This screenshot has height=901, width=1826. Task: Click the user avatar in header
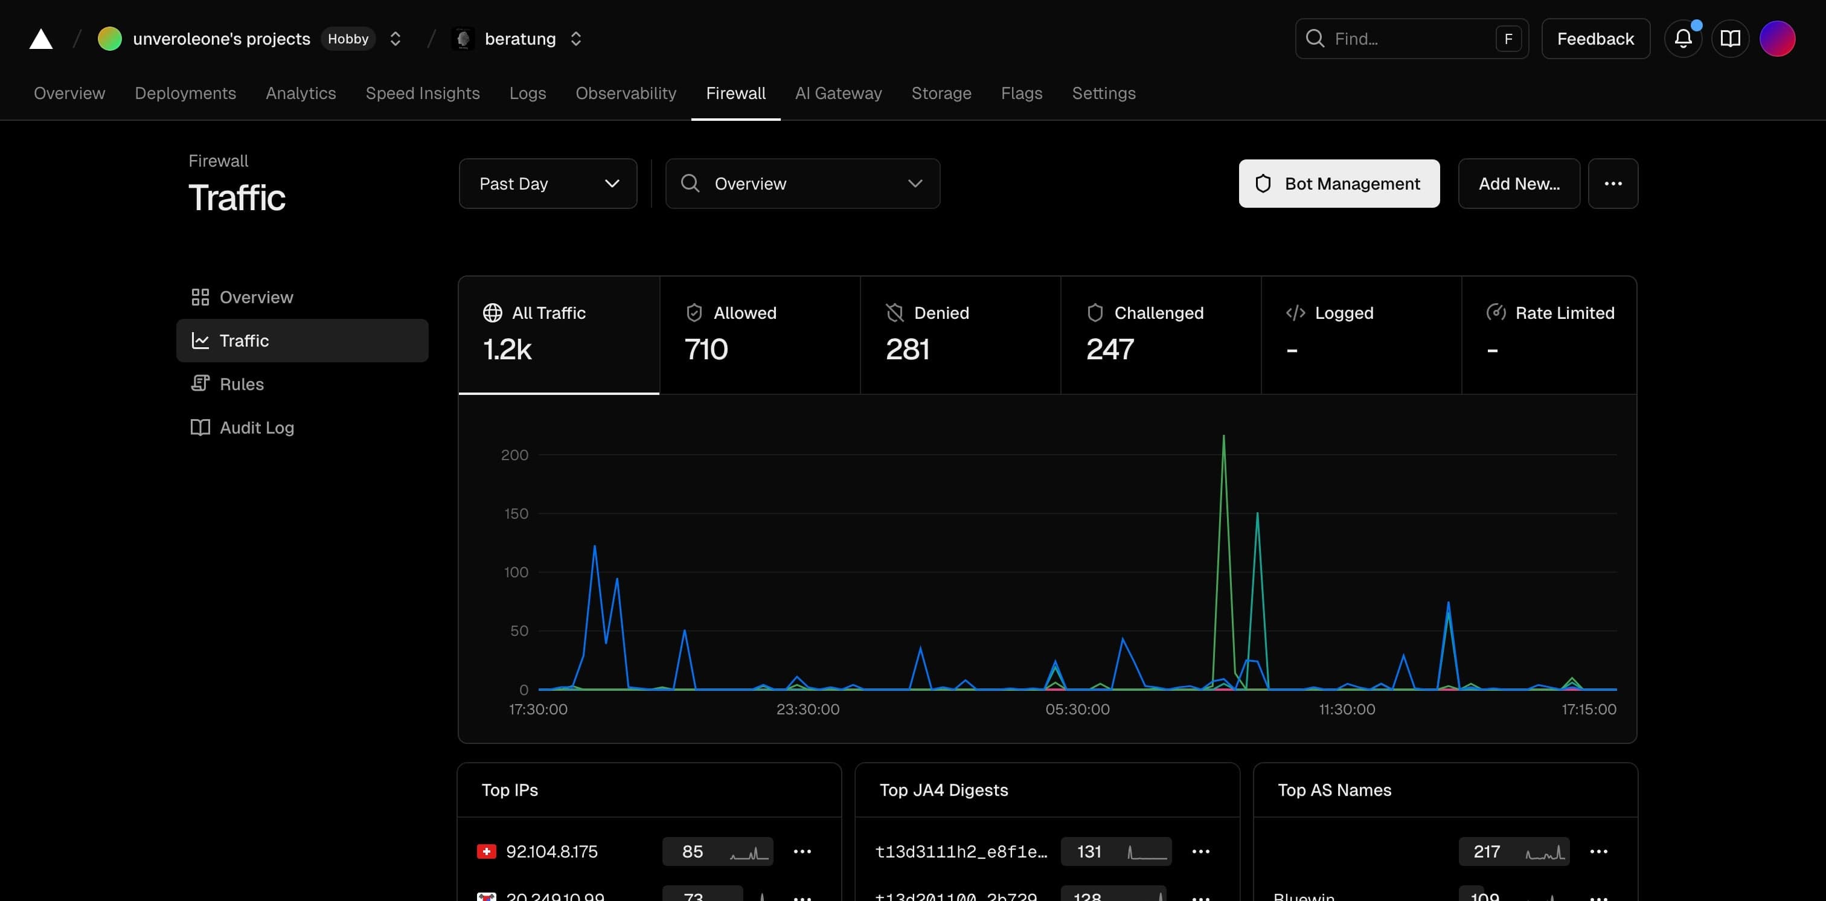click(x=1777, y=39)
